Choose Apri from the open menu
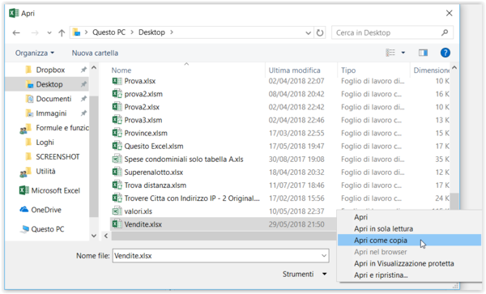486x294 pixels. [360, 217]
